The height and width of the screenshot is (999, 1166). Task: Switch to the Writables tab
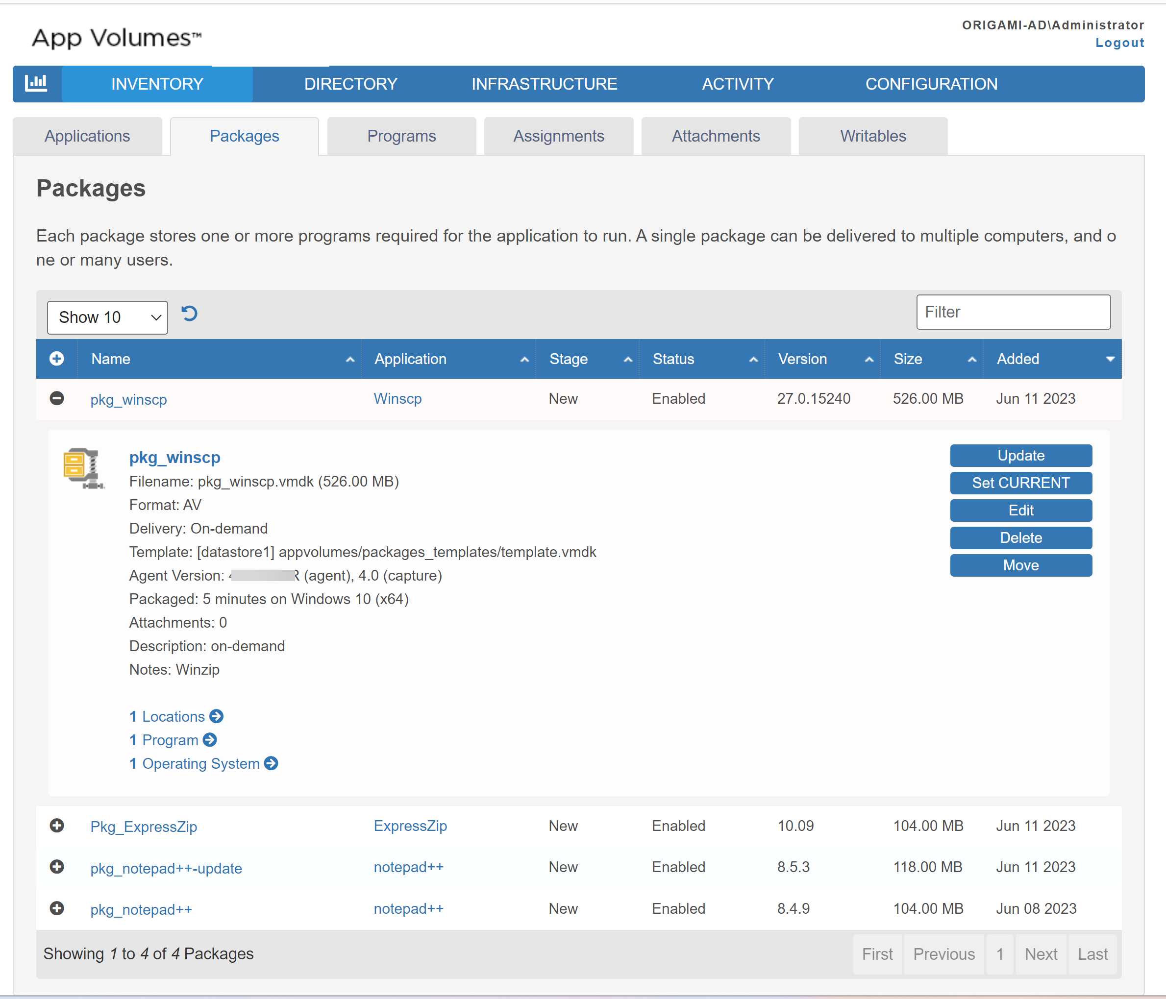(x=873, y=136)
